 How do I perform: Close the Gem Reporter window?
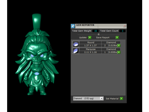point(124,26)
